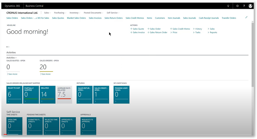Open the Rejected Time Sheets tile
Image resolution: width=257 pixels, height=139 pixels.
point(51,126)
